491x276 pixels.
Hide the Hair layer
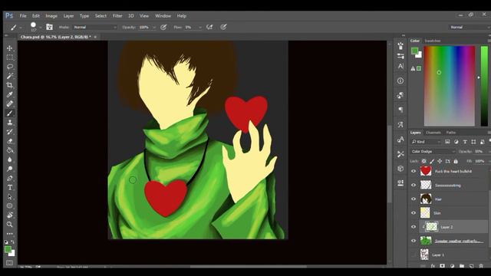[414, 199]
